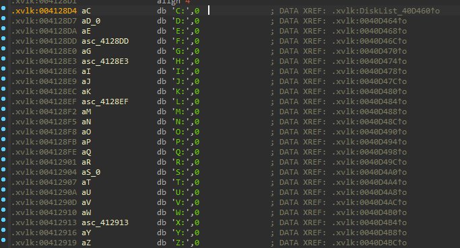Screen dimensions: 460x248
Task: Click the asc_412913 label name
Action: pos(105,223)
